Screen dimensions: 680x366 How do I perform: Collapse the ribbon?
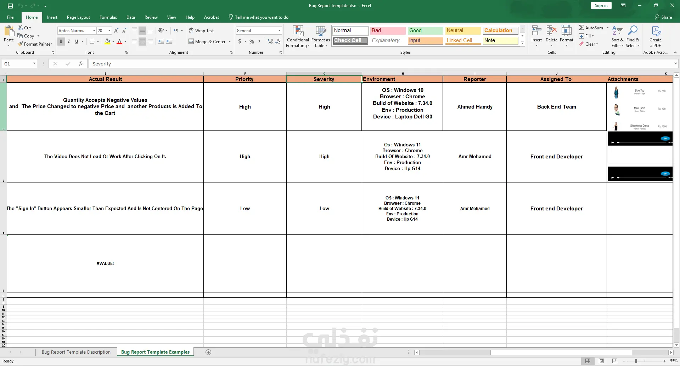675,52
